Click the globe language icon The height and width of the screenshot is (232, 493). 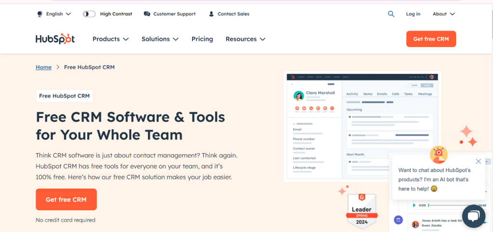39,14
